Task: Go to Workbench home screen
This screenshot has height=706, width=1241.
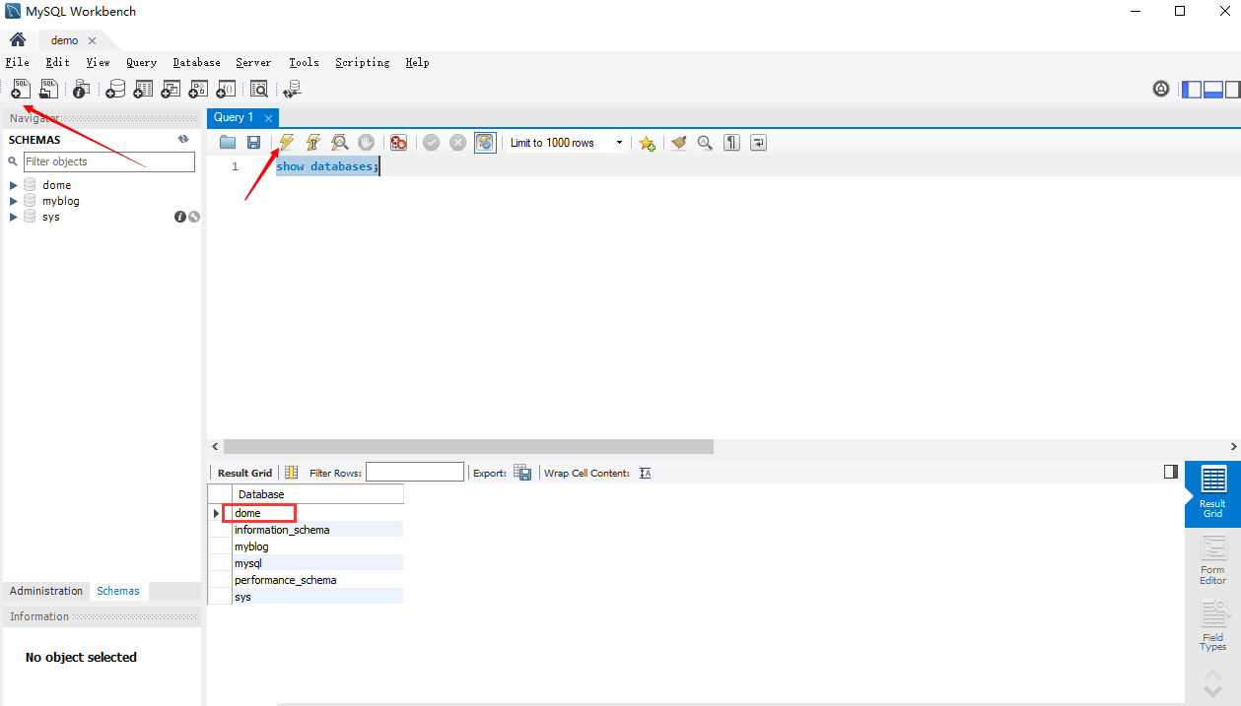Action: (x=18, y=40)
